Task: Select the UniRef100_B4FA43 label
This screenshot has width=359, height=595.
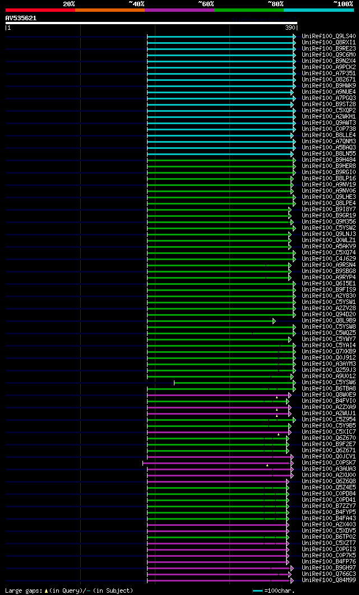Action: (329, 519)
